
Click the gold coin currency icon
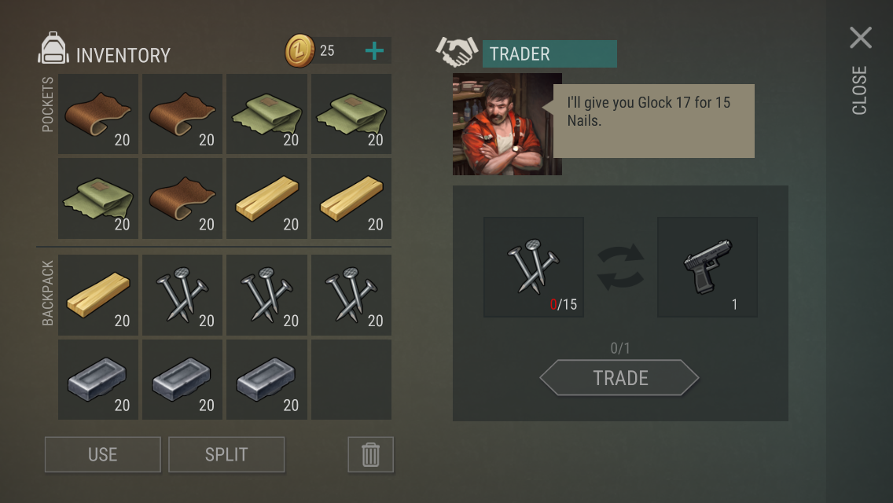pos(300,51)
